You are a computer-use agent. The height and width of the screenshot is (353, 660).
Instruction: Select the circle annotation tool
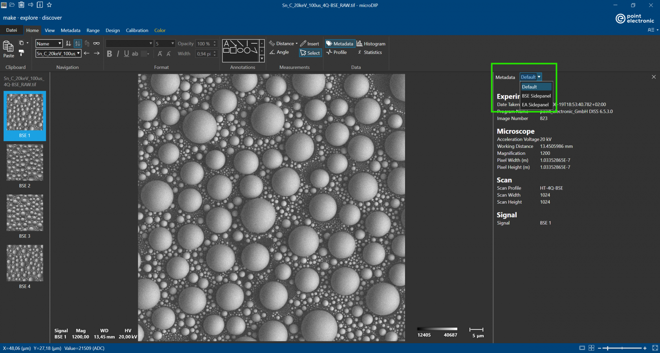coord(247,50)
